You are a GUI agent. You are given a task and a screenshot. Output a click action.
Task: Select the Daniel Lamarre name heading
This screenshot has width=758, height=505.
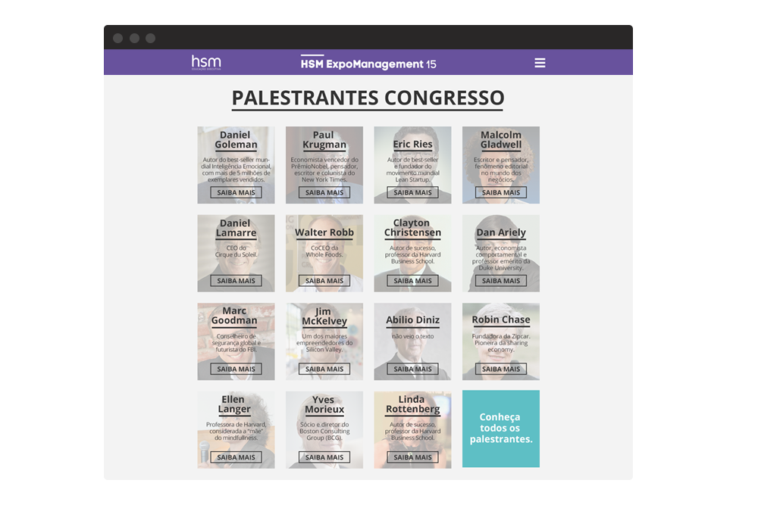[x=236, y=229]
